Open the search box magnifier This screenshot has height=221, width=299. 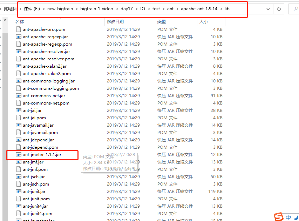click(x=295, y=9)
